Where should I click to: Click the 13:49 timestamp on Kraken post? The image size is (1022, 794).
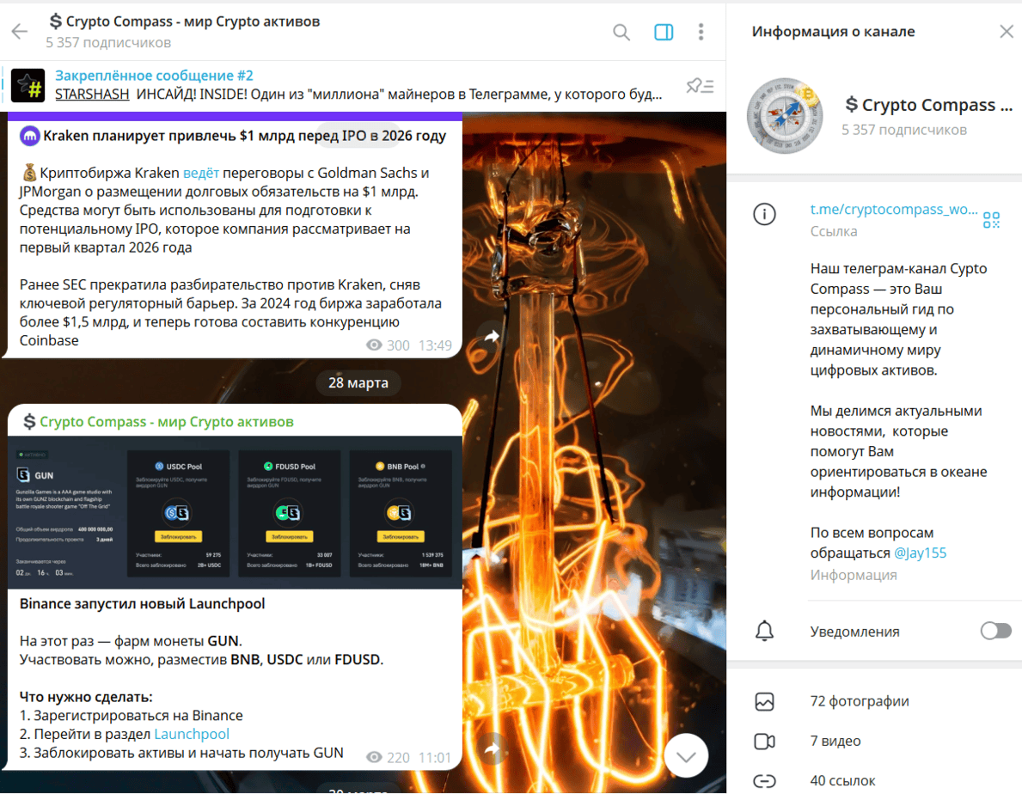(x=435, y=345)
